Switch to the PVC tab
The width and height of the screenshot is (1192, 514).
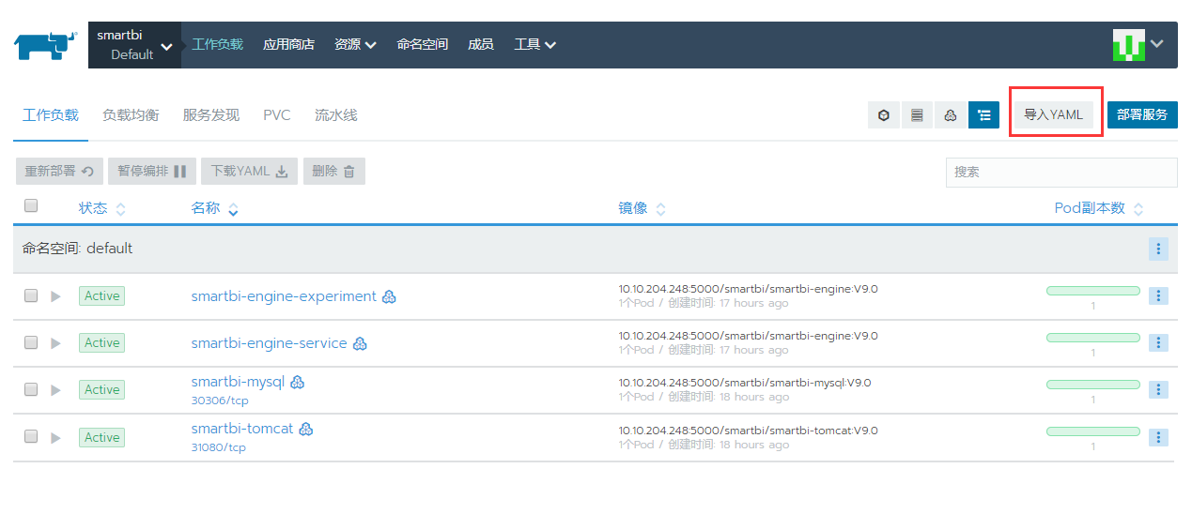(x=277, y=115)
